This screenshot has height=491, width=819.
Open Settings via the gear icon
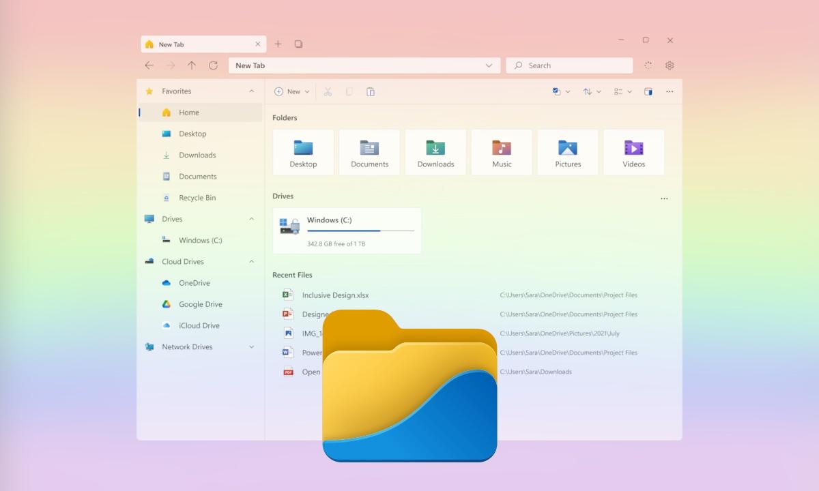pyautogui.click(x=669, y=65)
